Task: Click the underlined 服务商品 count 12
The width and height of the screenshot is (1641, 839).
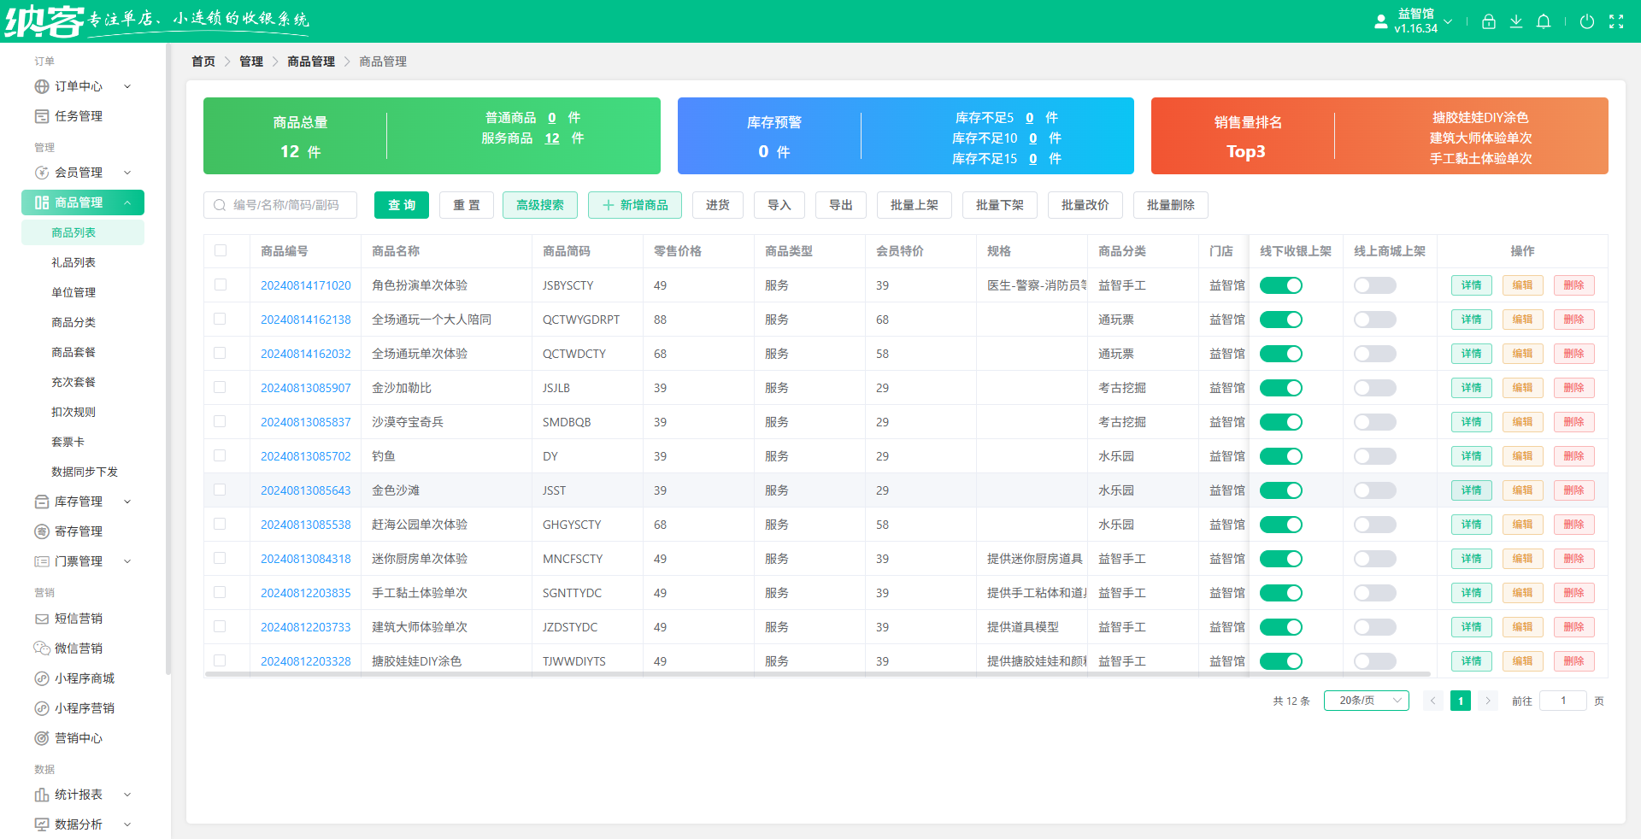Action: (x=552, y=138)
